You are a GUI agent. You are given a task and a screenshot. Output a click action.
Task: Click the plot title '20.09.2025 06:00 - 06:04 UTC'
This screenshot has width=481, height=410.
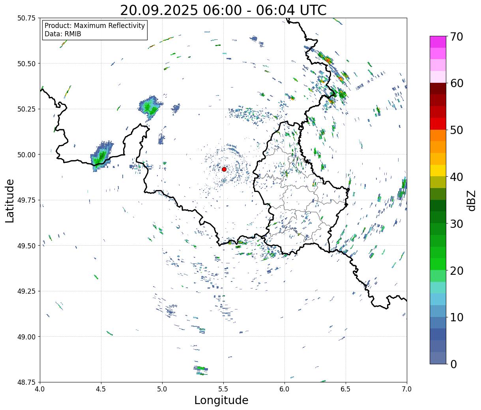[x=223, y=10]
